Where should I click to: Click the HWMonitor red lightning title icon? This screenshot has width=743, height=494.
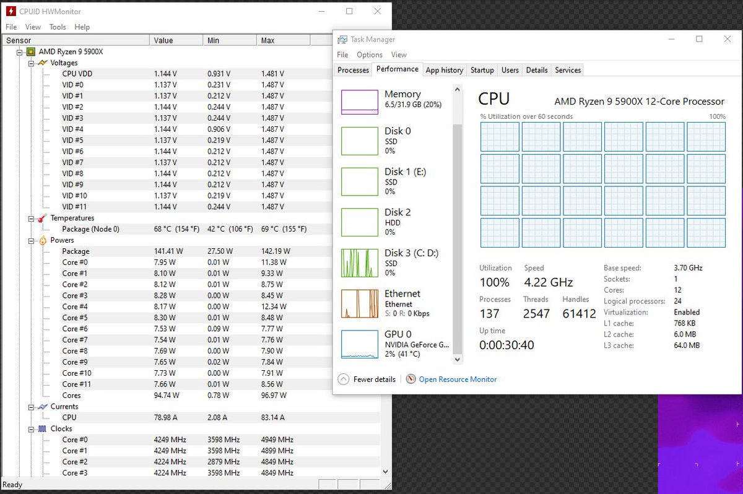pos(11,11)
